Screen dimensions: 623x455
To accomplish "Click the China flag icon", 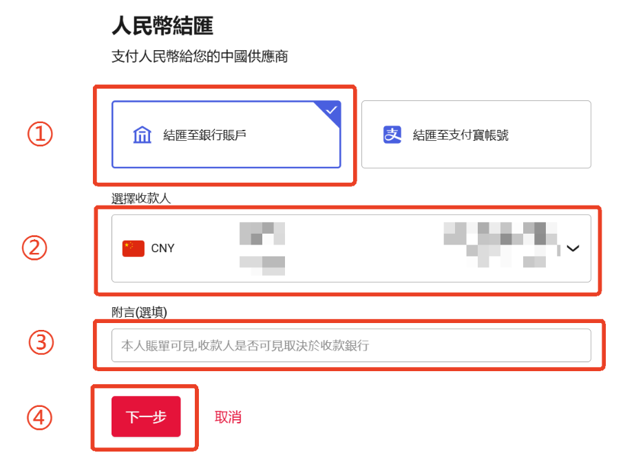I will point(133,248).
